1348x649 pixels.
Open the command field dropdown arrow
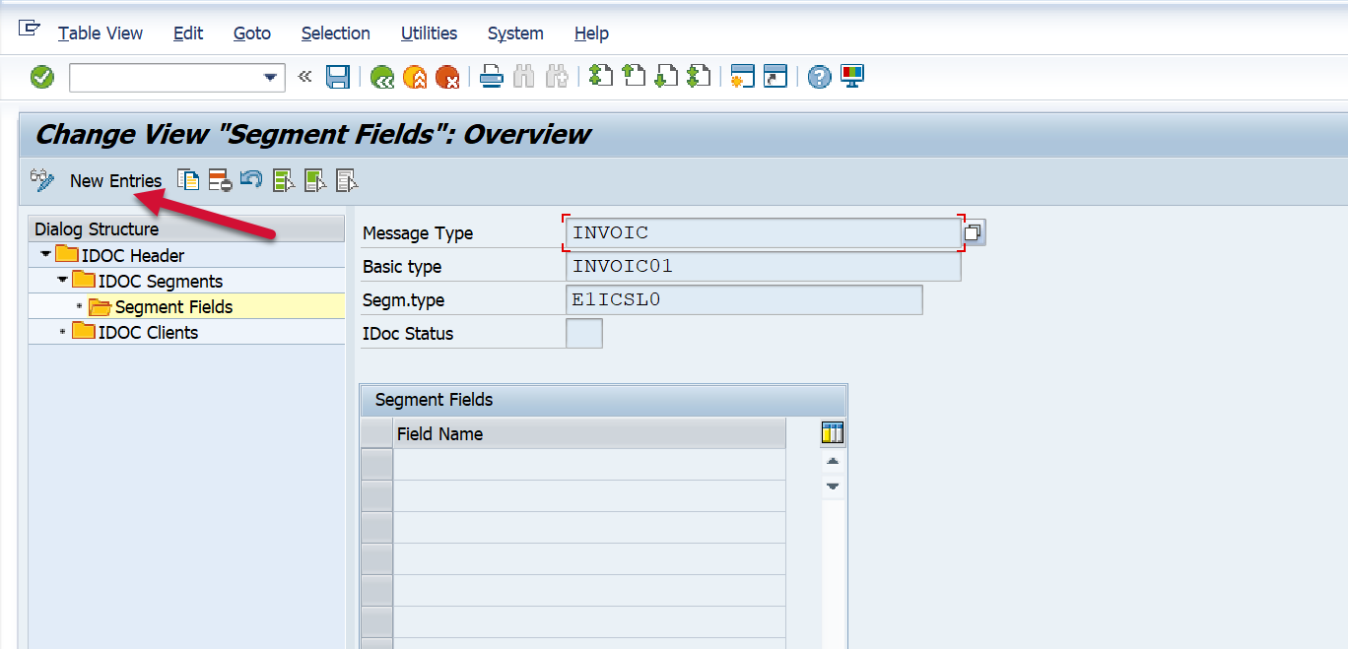(270, 78)
